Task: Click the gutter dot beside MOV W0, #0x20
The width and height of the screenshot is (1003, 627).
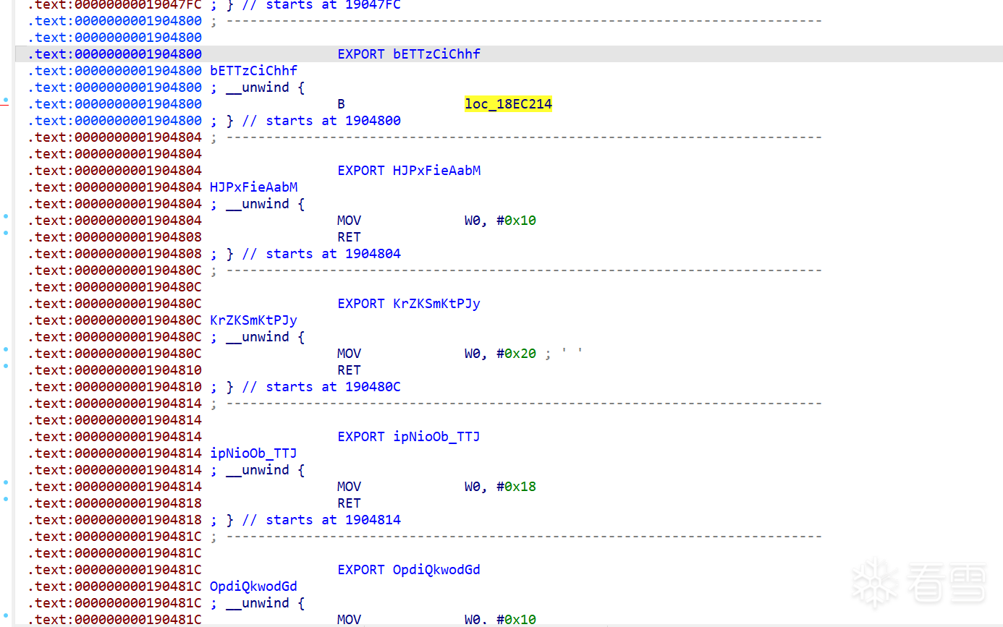Action: click(x=6, y=349)
